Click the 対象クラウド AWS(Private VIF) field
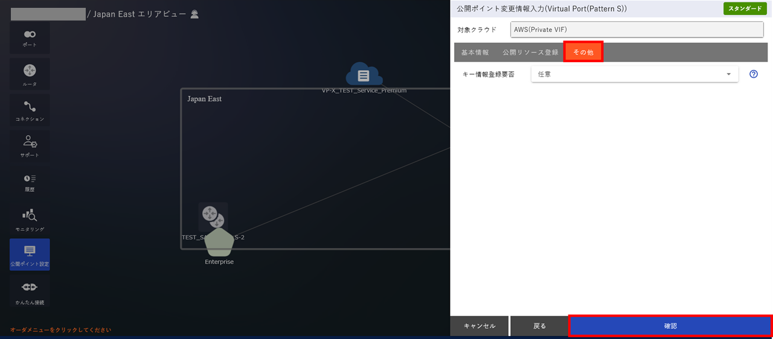 637,29
